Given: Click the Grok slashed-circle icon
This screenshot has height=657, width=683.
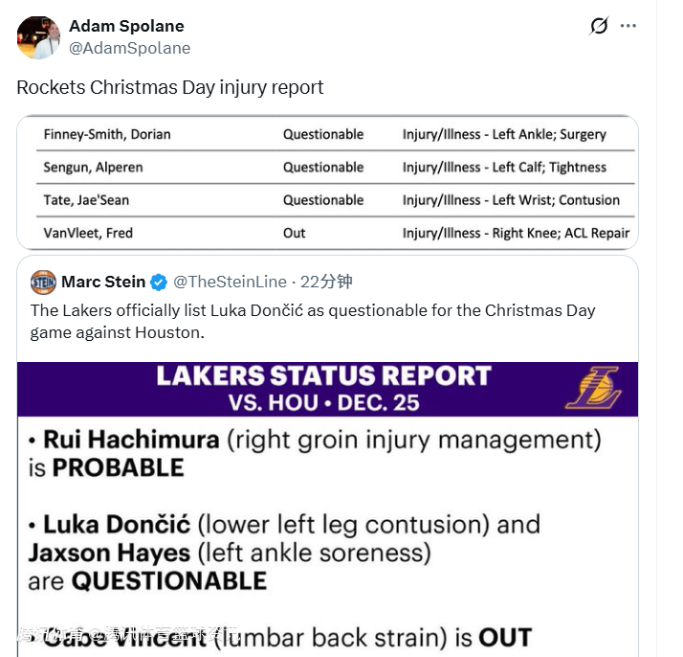Looking at the screenshot, I should (x=599, y=26).
